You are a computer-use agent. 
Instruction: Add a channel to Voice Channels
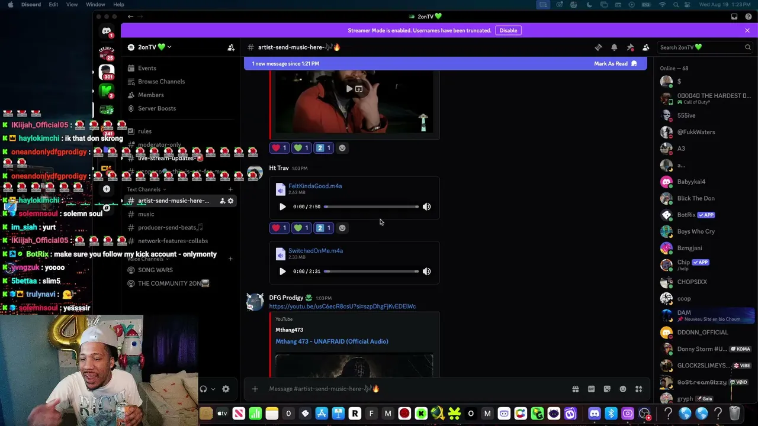click(x=230, y=259)
